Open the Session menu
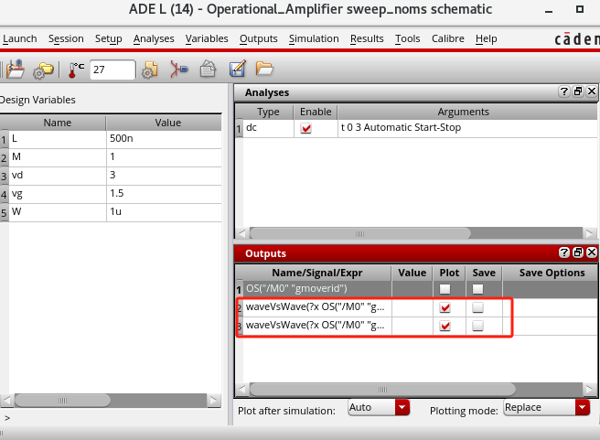 coord(66,38)
